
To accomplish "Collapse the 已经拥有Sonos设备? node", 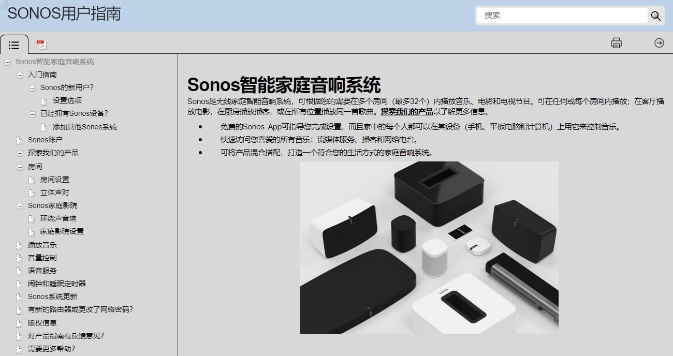I will (33, 113).
